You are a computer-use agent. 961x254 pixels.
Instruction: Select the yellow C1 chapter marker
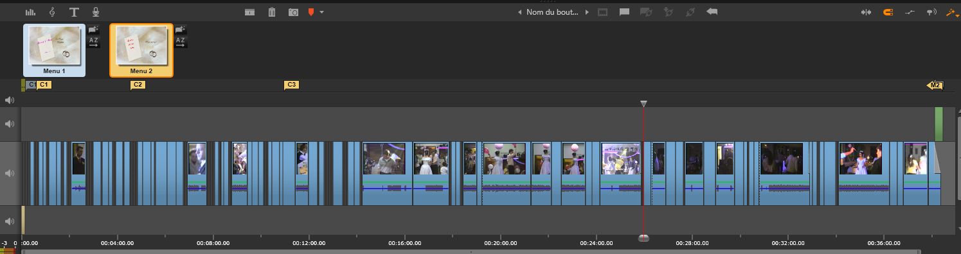tap(44, 85)
